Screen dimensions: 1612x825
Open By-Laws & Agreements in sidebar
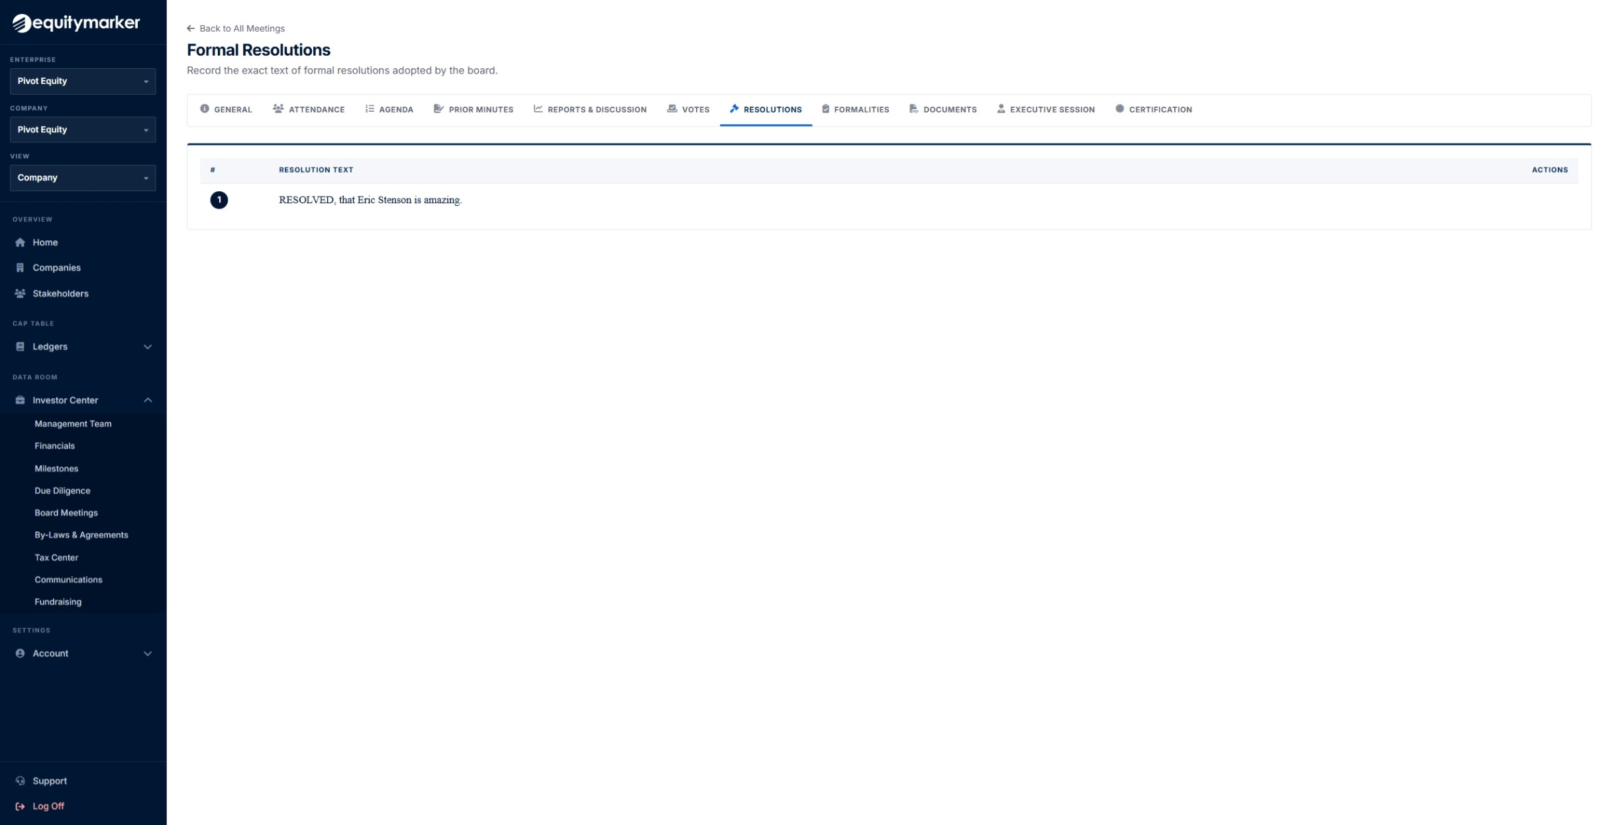pos(81,535)
